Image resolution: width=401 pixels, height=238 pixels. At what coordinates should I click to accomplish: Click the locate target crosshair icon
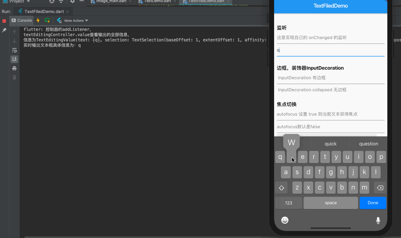[x=52, y=1]
